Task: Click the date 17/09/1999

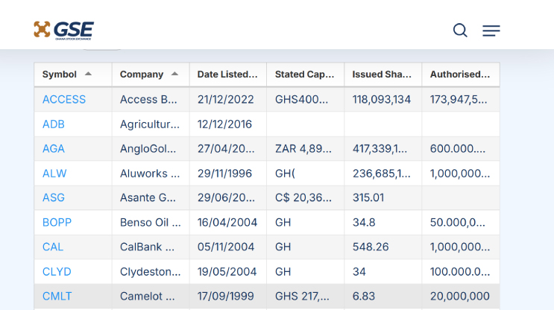Action: tap(225, 297)
